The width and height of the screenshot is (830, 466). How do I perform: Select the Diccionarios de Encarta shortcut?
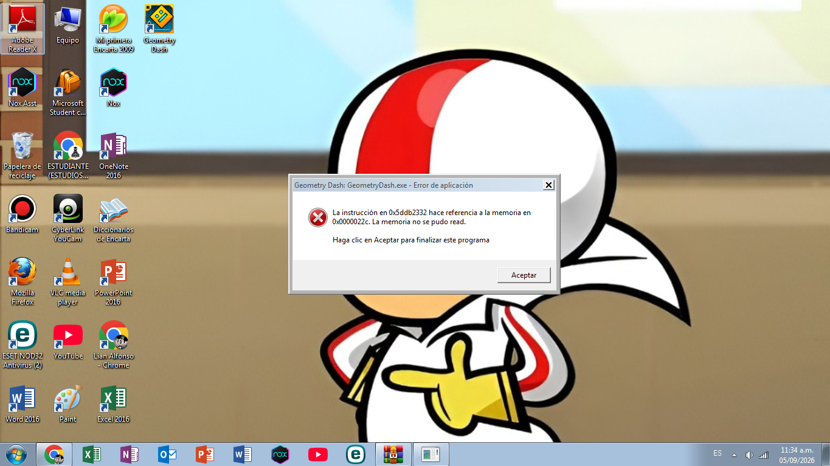pyautogui.click(x=114, y=219)
